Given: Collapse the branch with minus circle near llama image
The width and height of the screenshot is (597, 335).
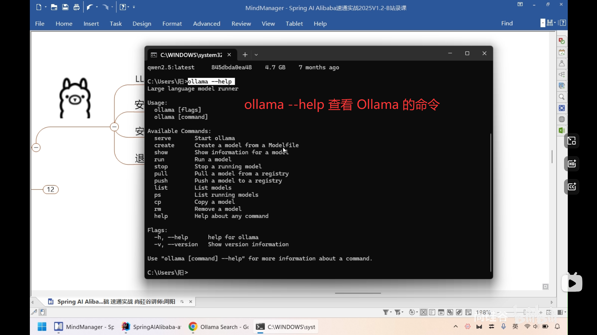Looking at the screenshot, I should pyautogui.click(x=114, y=127).
